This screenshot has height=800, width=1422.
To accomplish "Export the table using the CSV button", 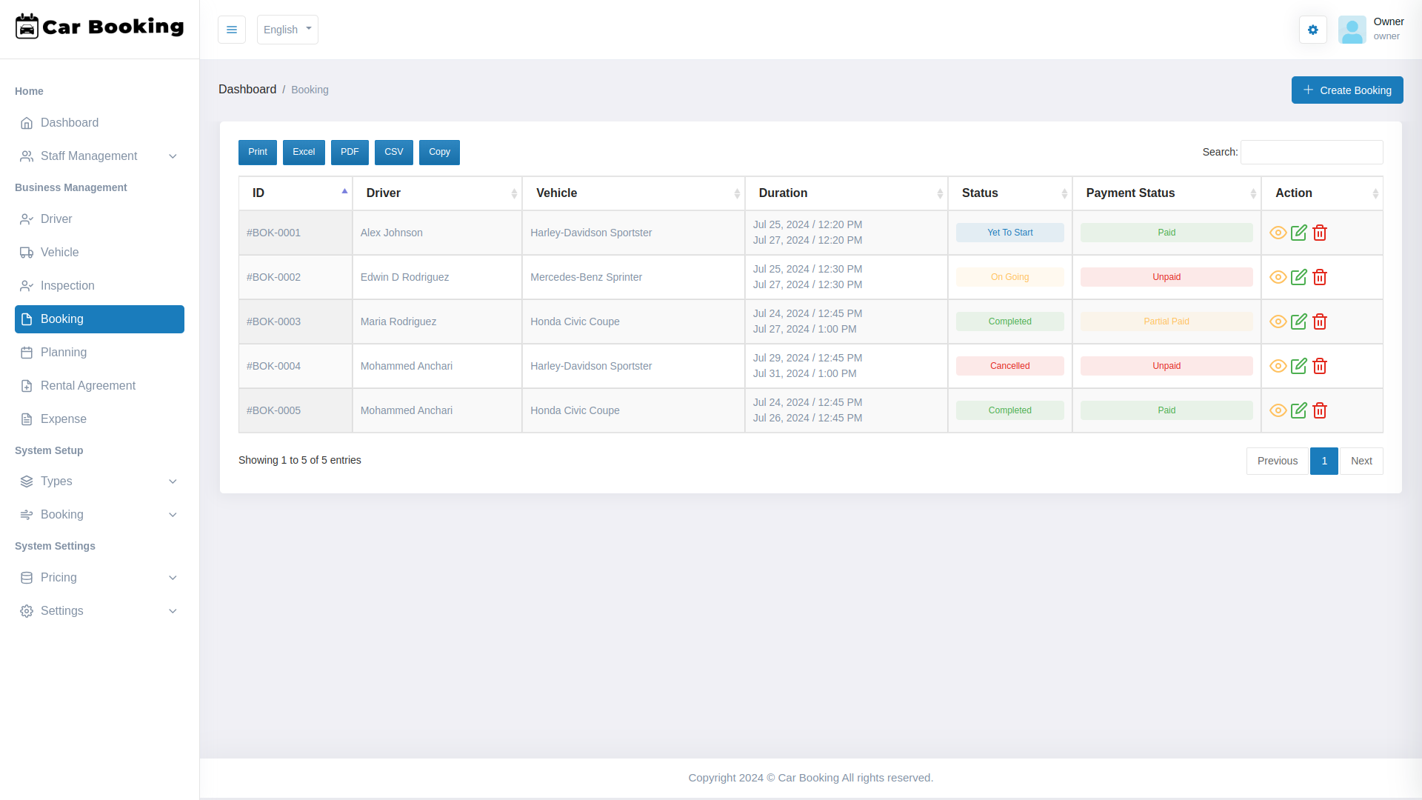I will click(x=393, y=152).
